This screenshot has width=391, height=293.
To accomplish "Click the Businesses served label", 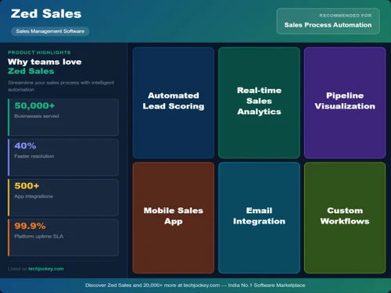I will click(37, 116).
